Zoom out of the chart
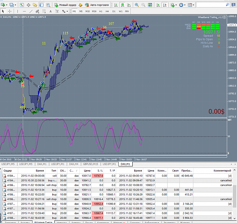Viewport: 237px width, 223px height. click(x=143, y=5)
